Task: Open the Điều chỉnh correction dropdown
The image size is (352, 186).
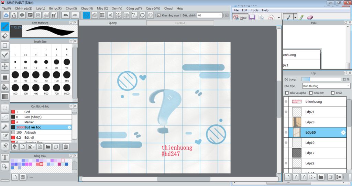Action: pos(209,15)
